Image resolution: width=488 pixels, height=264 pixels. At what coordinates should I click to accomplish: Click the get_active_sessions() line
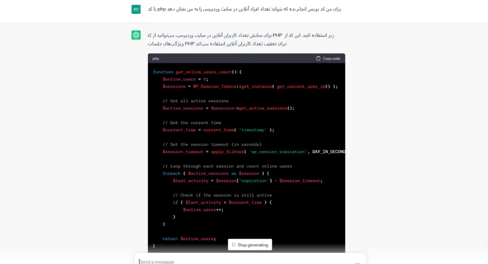(229, 108)
